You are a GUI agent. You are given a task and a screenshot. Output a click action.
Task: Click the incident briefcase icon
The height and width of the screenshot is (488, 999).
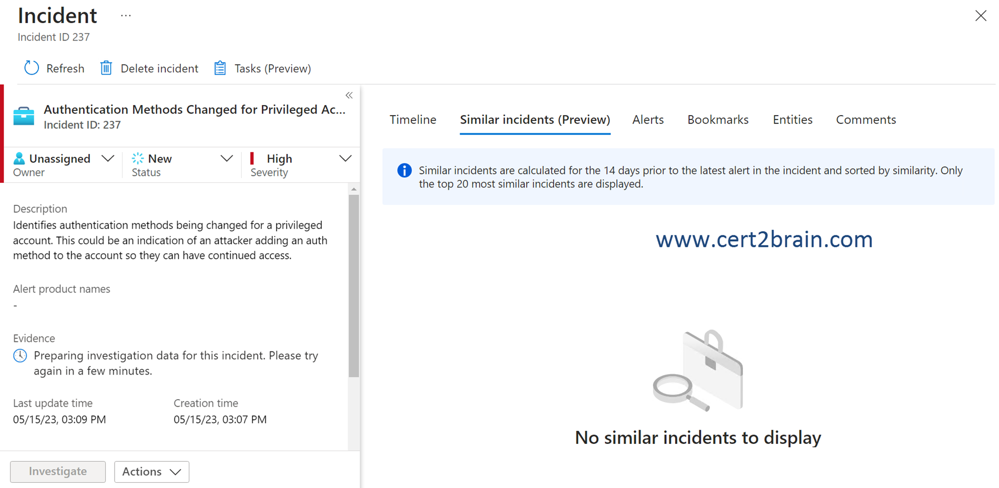pos(24,116)
